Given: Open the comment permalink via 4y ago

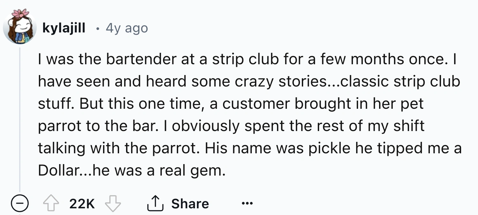Looking at the screenshot, I should point(126,28).
